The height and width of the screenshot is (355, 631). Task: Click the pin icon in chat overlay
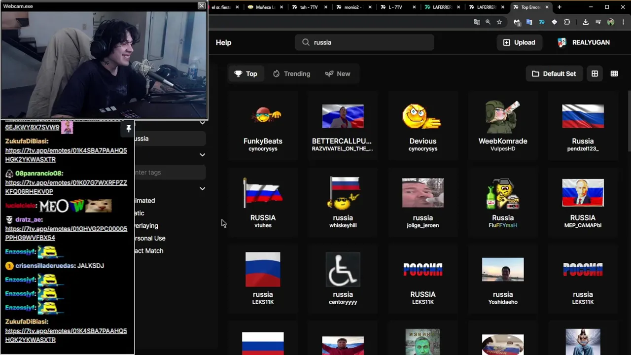click(x=129, y=129)
